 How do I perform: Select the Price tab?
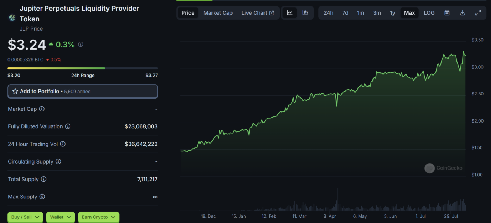[188, 13]
